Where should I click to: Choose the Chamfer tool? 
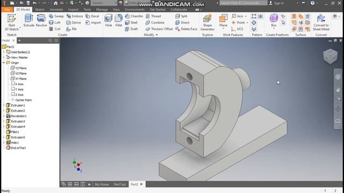coord(134,16)
